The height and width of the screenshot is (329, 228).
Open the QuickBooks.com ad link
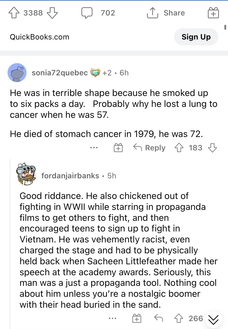click(40, 37)
